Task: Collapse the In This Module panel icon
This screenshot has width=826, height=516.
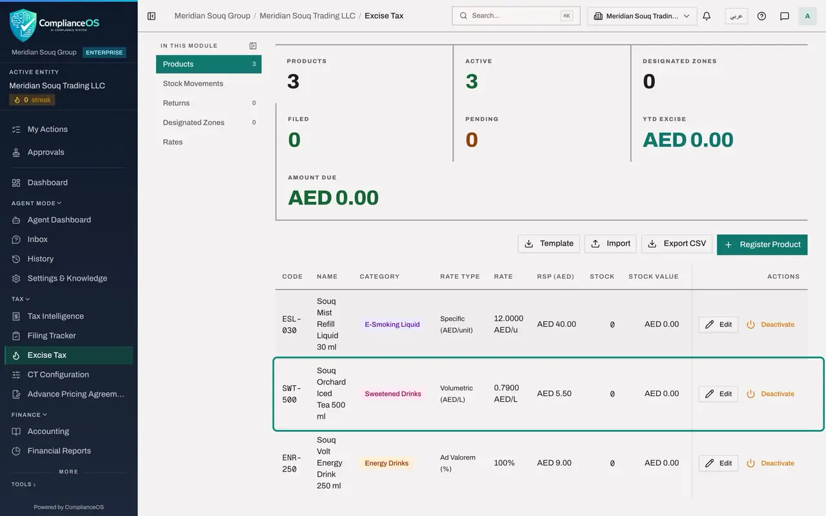Action: pyautogui.click(x=253, y=46)
